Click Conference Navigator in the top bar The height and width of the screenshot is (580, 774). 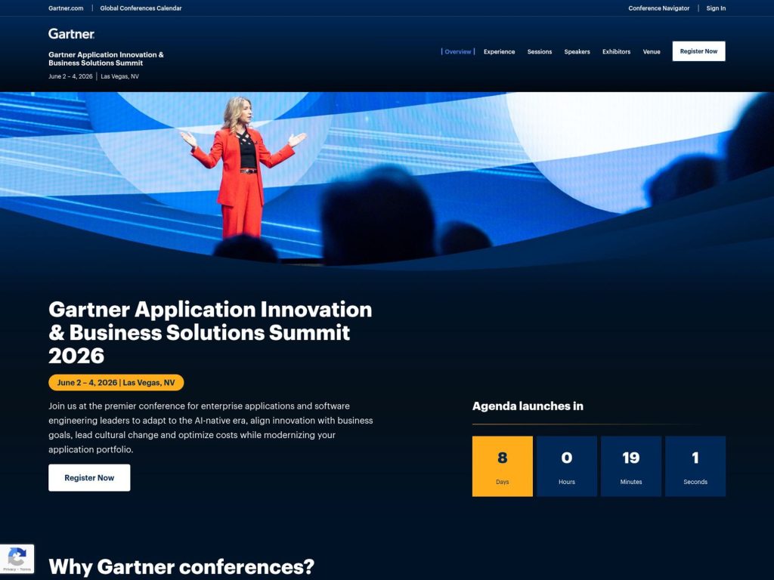coord(658,8)
